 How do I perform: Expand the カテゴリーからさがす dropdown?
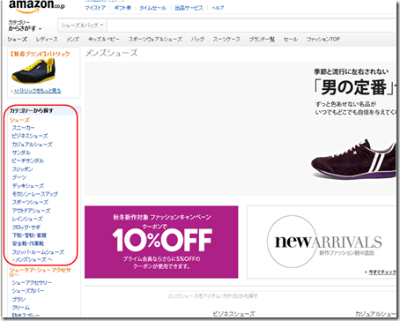coord(25,26)
